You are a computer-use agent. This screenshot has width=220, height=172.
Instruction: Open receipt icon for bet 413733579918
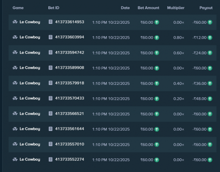51,83
